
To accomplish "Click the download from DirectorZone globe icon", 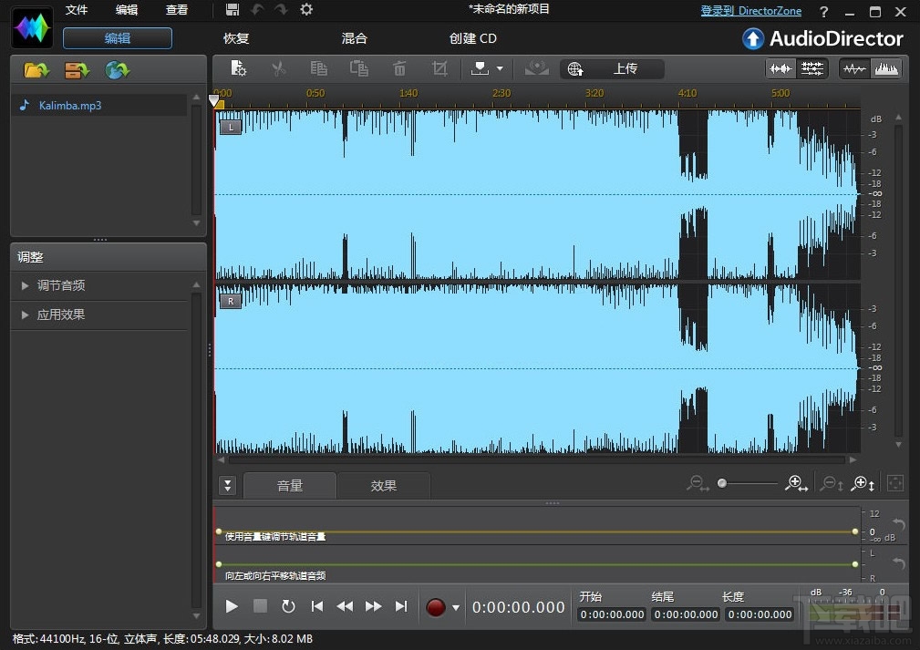I will click(x=117, y=70).
